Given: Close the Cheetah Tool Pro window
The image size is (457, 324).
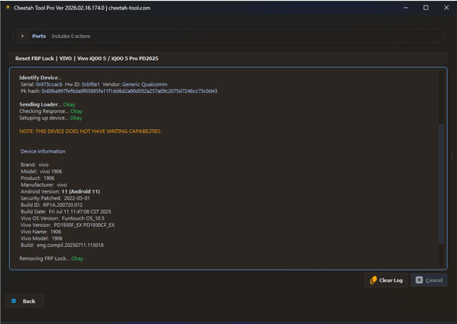Looking at the screenshot, I should (x=446, y=8).
